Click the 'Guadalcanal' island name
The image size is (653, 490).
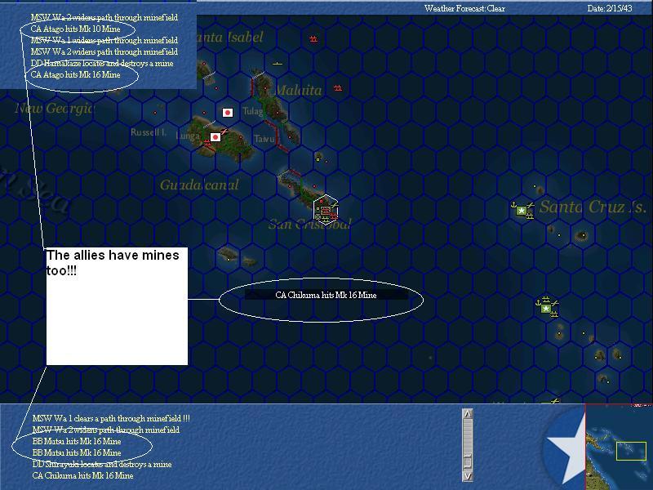tap(199, 185)
